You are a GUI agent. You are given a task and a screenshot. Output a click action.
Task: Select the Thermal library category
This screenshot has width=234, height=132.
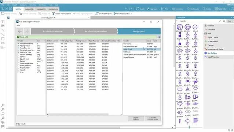[210, 45]
